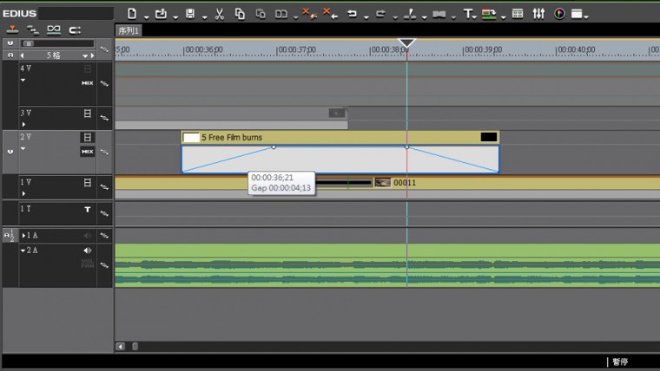
Task: Select the Cut scissors tool
Action: (x=219, y=14)
